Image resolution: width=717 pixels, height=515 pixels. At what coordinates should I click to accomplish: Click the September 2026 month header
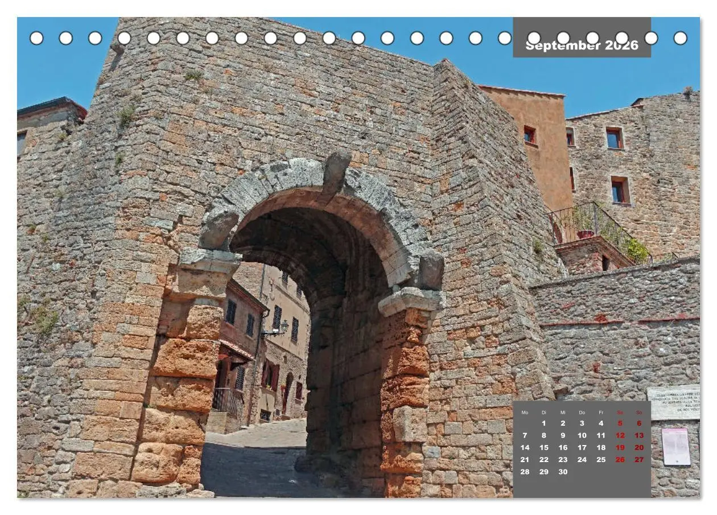582,46
